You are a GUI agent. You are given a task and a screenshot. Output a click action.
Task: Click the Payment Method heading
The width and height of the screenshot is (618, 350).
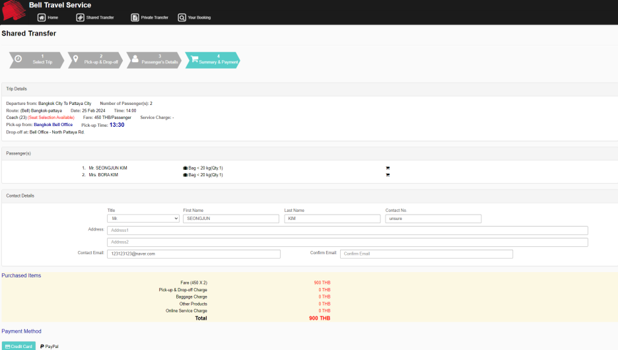[x=21, y=331]
